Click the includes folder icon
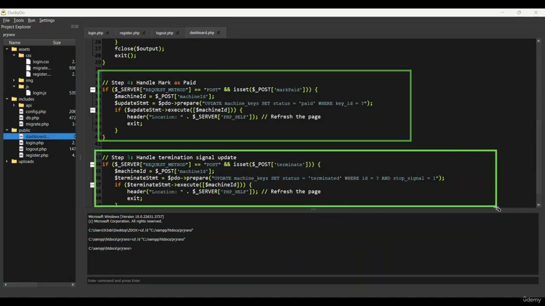545x306 pixels. click(14, 99)
